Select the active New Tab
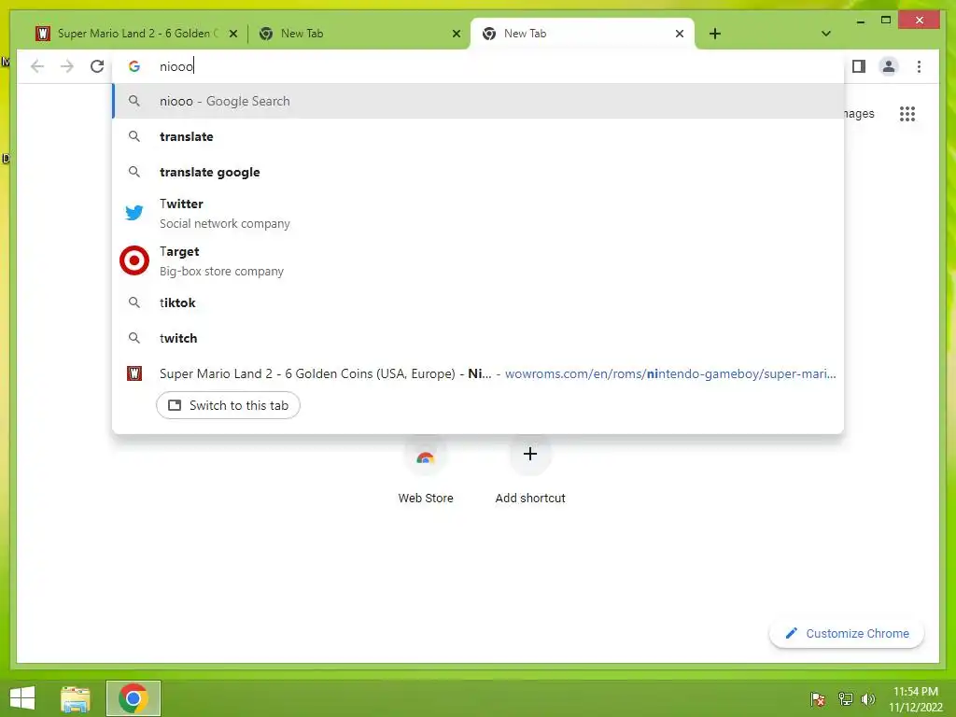This screenshot has height=717, width=956. 583,34
